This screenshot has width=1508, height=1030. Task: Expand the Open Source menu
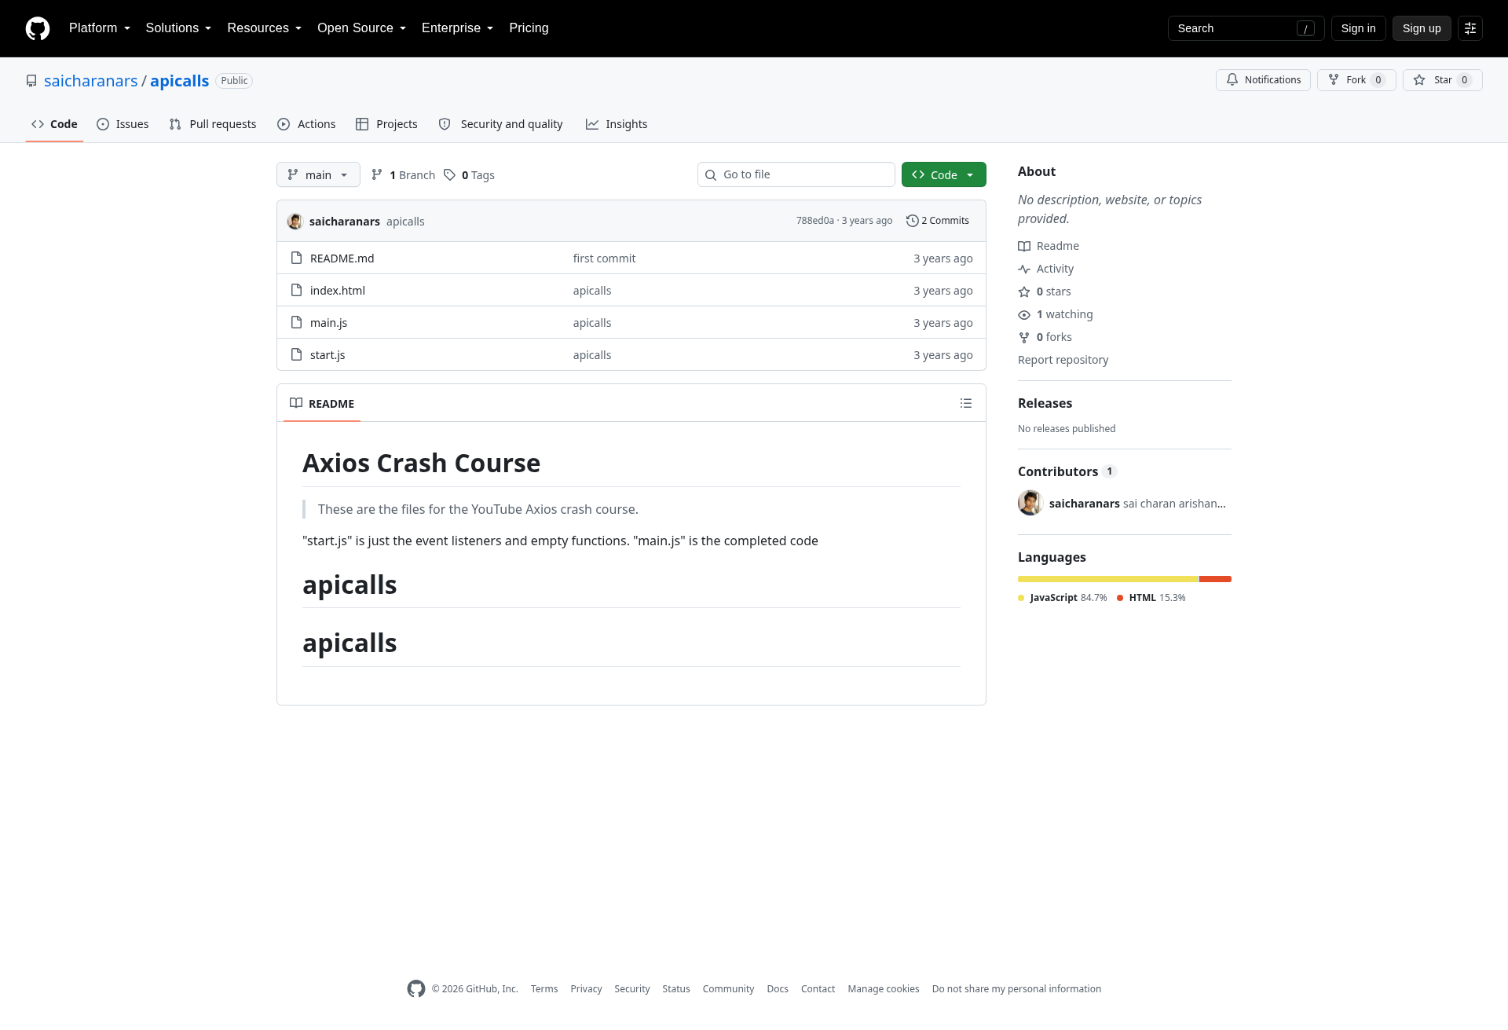click(362, 28)
